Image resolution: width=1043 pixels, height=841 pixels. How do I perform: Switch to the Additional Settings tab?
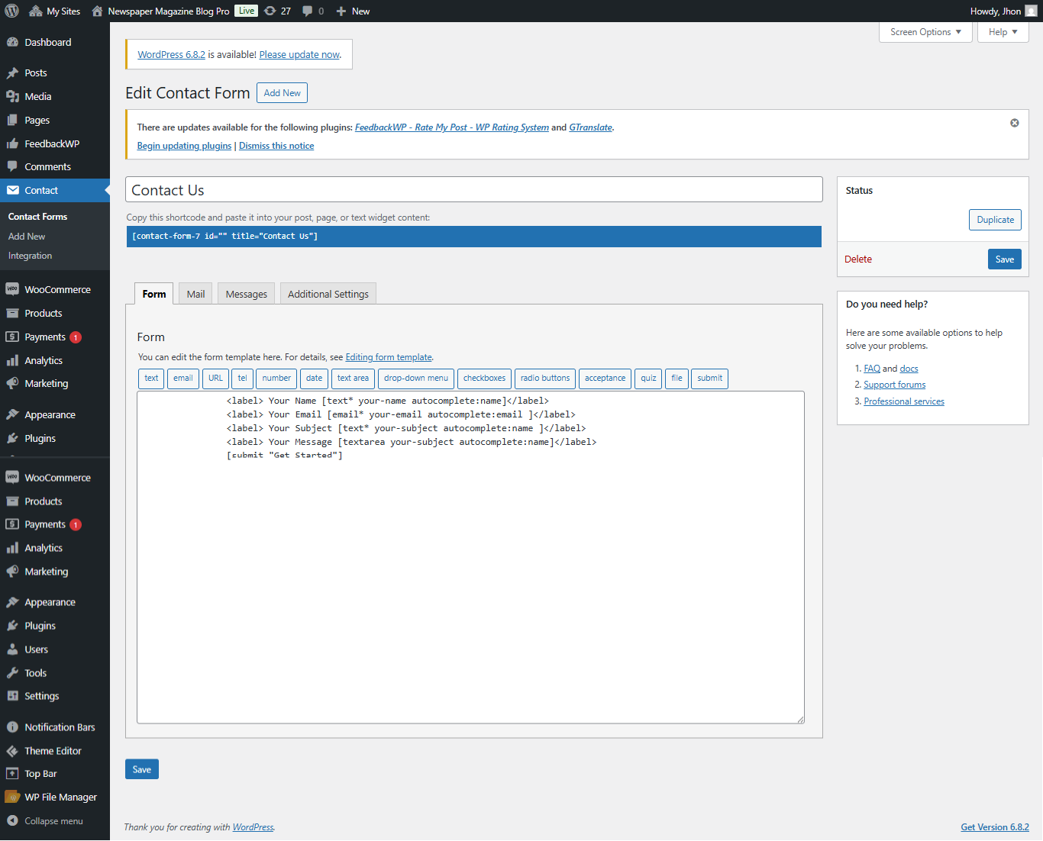328,294
